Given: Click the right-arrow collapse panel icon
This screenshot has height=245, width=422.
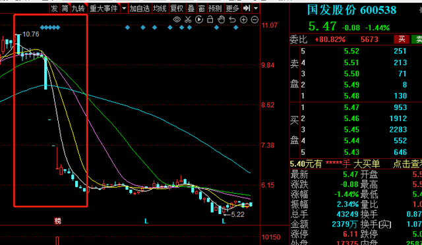Looking at the screenshot, I should click(247, 9).
